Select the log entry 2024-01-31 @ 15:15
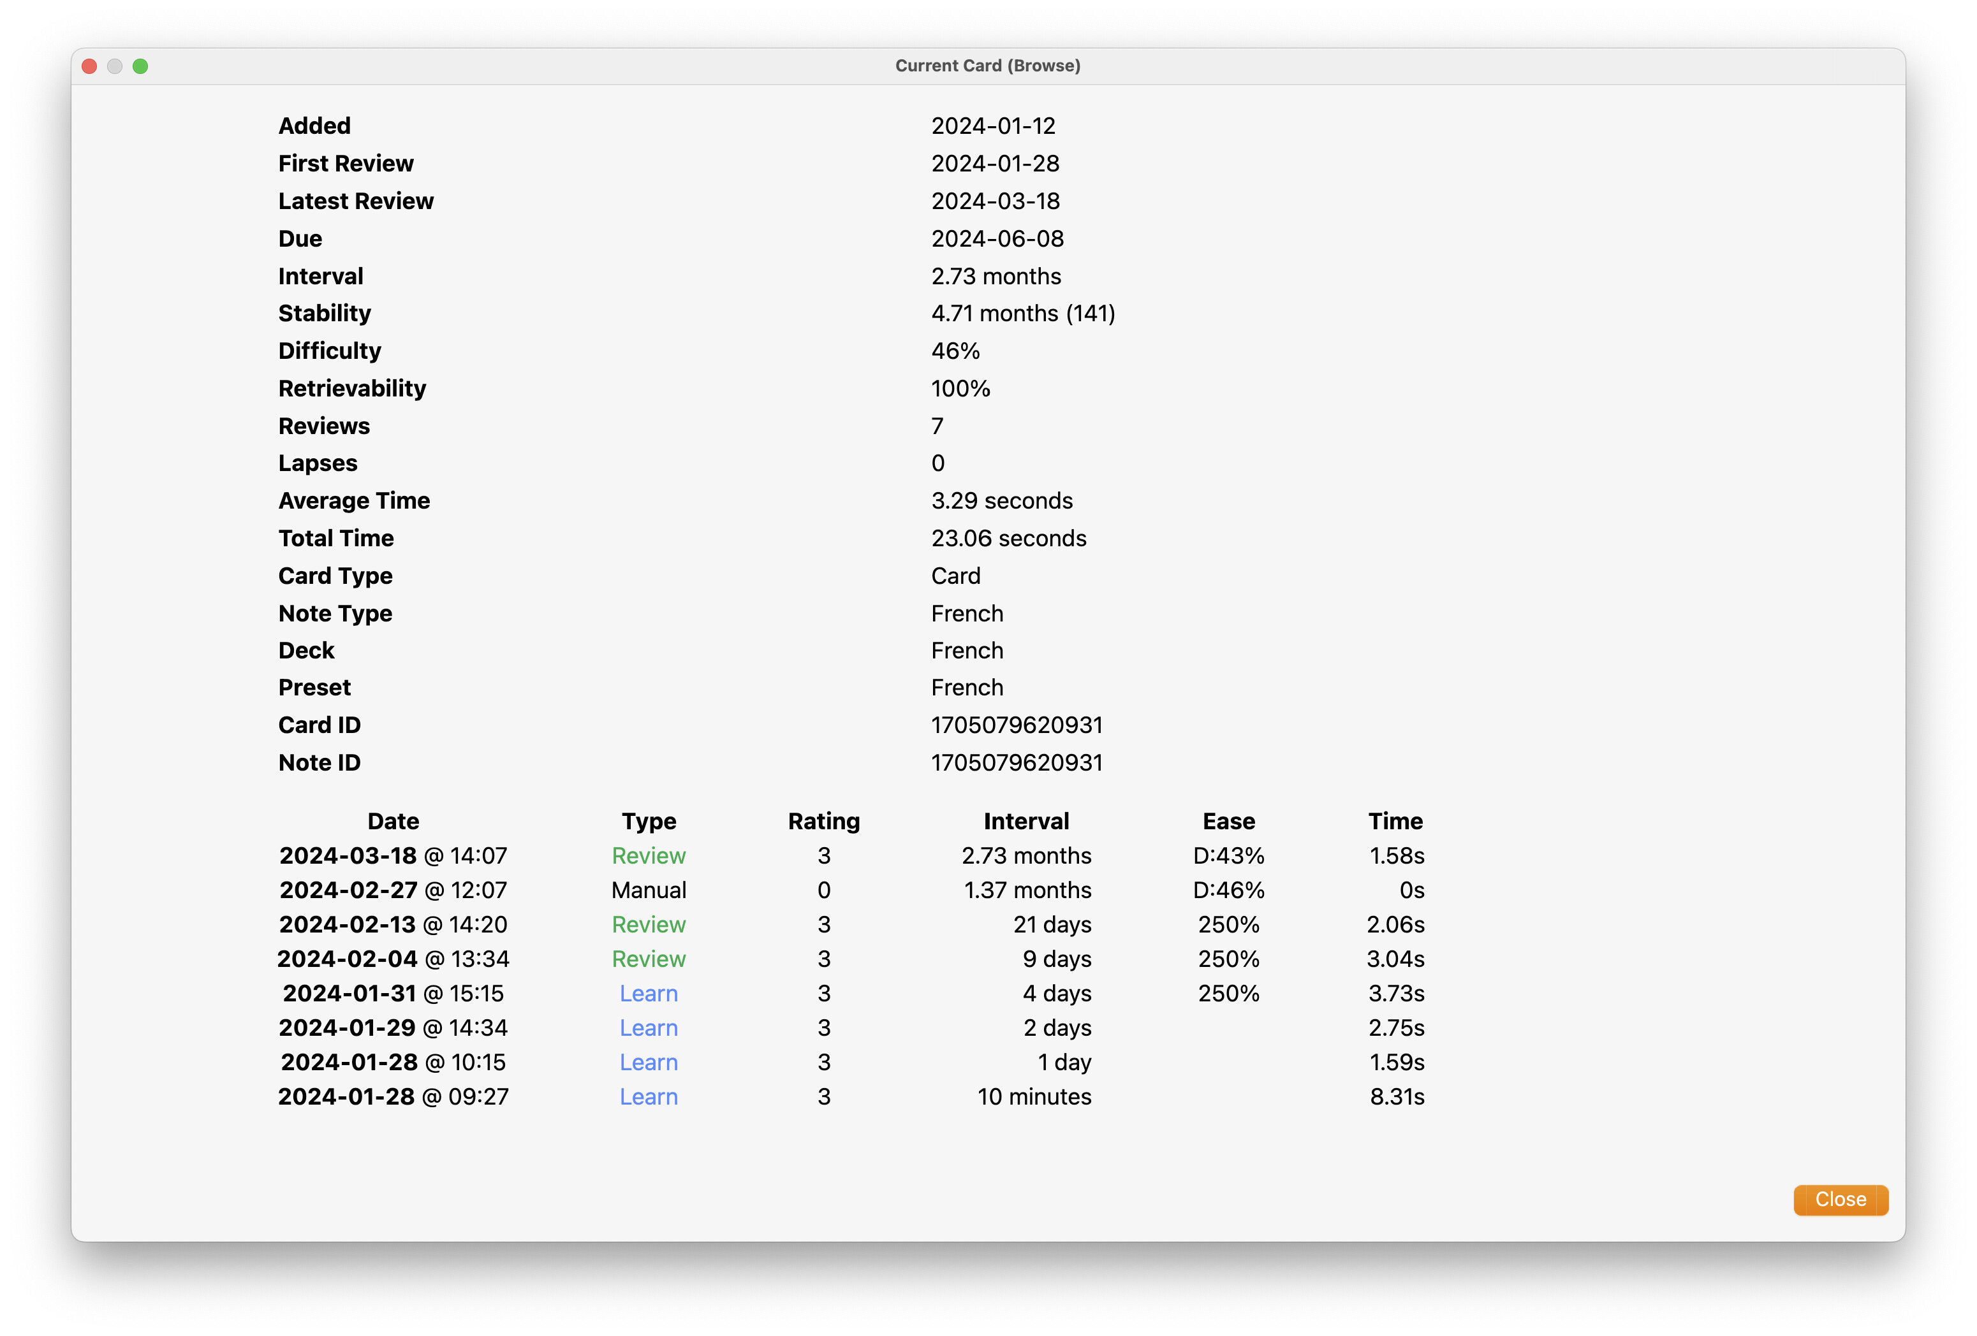The height and width of the screenshot is (1336, 1977). (x=393, y=993)
